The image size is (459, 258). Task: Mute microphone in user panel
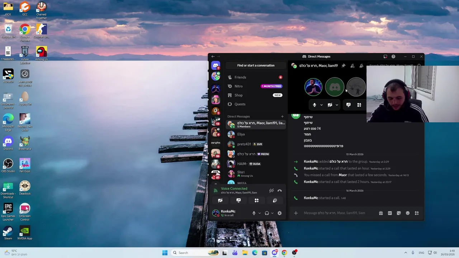(254, 213)
